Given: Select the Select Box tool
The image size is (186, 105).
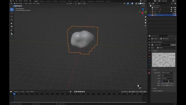Looking at the screenshot, I should pos(12,10).
